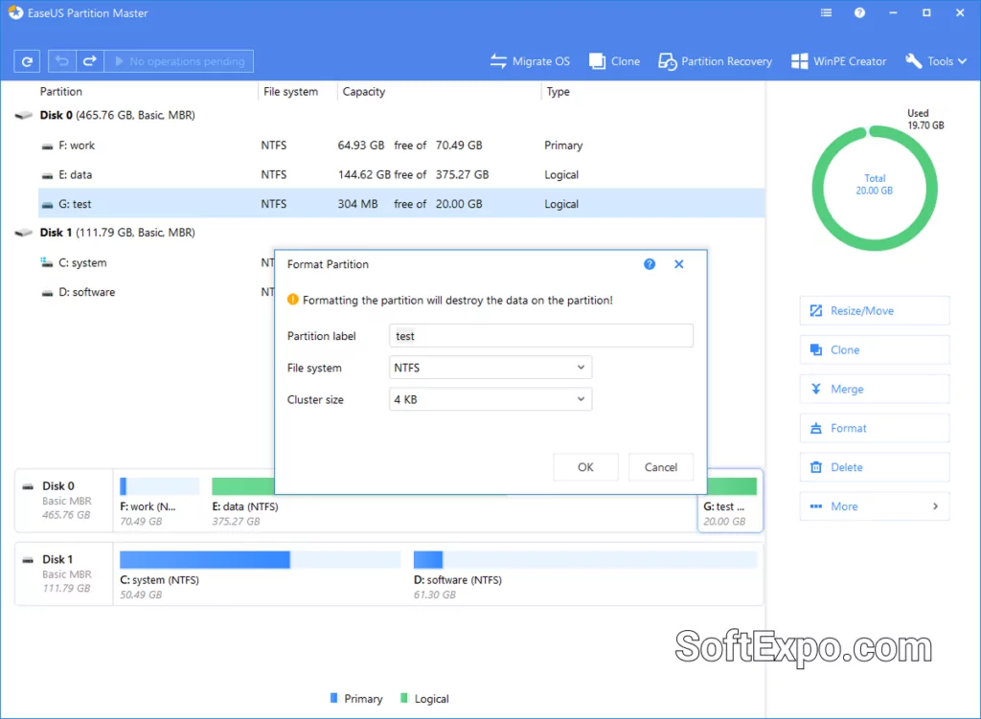Edit the Partition label field
The height and width of the screenshot is (719, 981).
pyautogui.click(x=540, y=335)
